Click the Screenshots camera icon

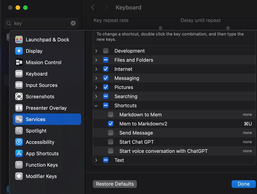[19, 97]
